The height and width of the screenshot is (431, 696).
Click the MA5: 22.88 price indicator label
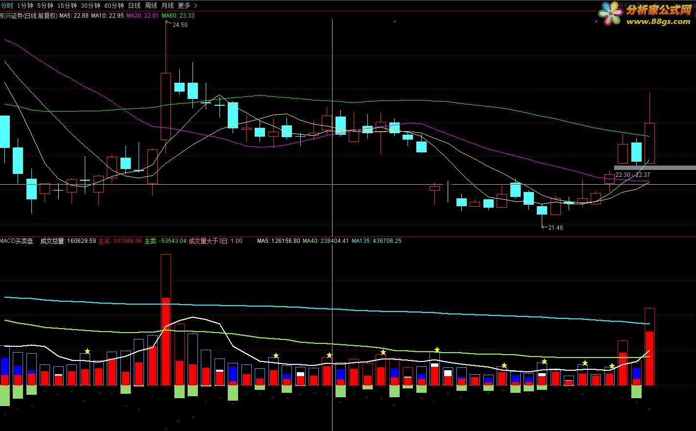[74, 16]
